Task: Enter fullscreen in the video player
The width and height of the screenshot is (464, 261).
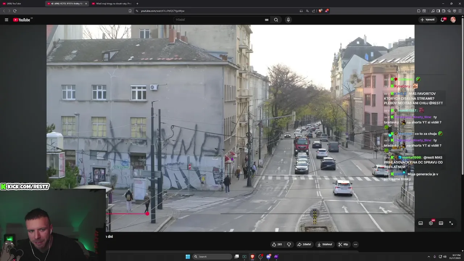Action: [x=451, y=223]
